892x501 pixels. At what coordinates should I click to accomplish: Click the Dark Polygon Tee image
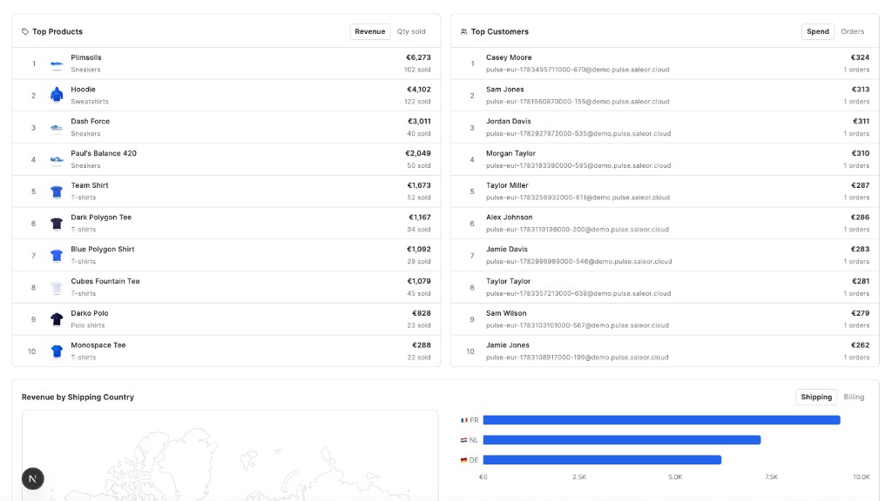point(57,224)
